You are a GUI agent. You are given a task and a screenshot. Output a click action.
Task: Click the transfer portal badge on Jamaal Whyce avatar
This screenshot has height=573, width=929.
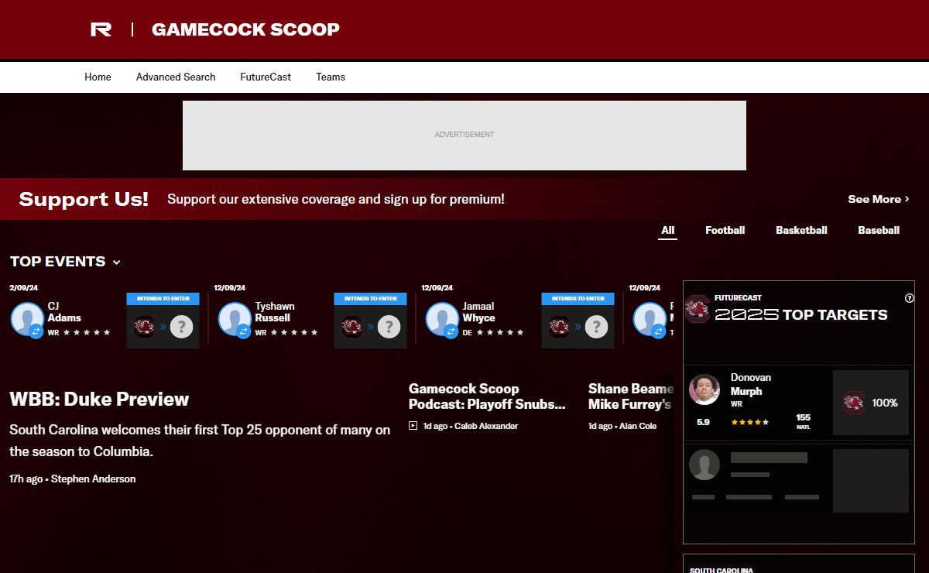pos(451,331)
